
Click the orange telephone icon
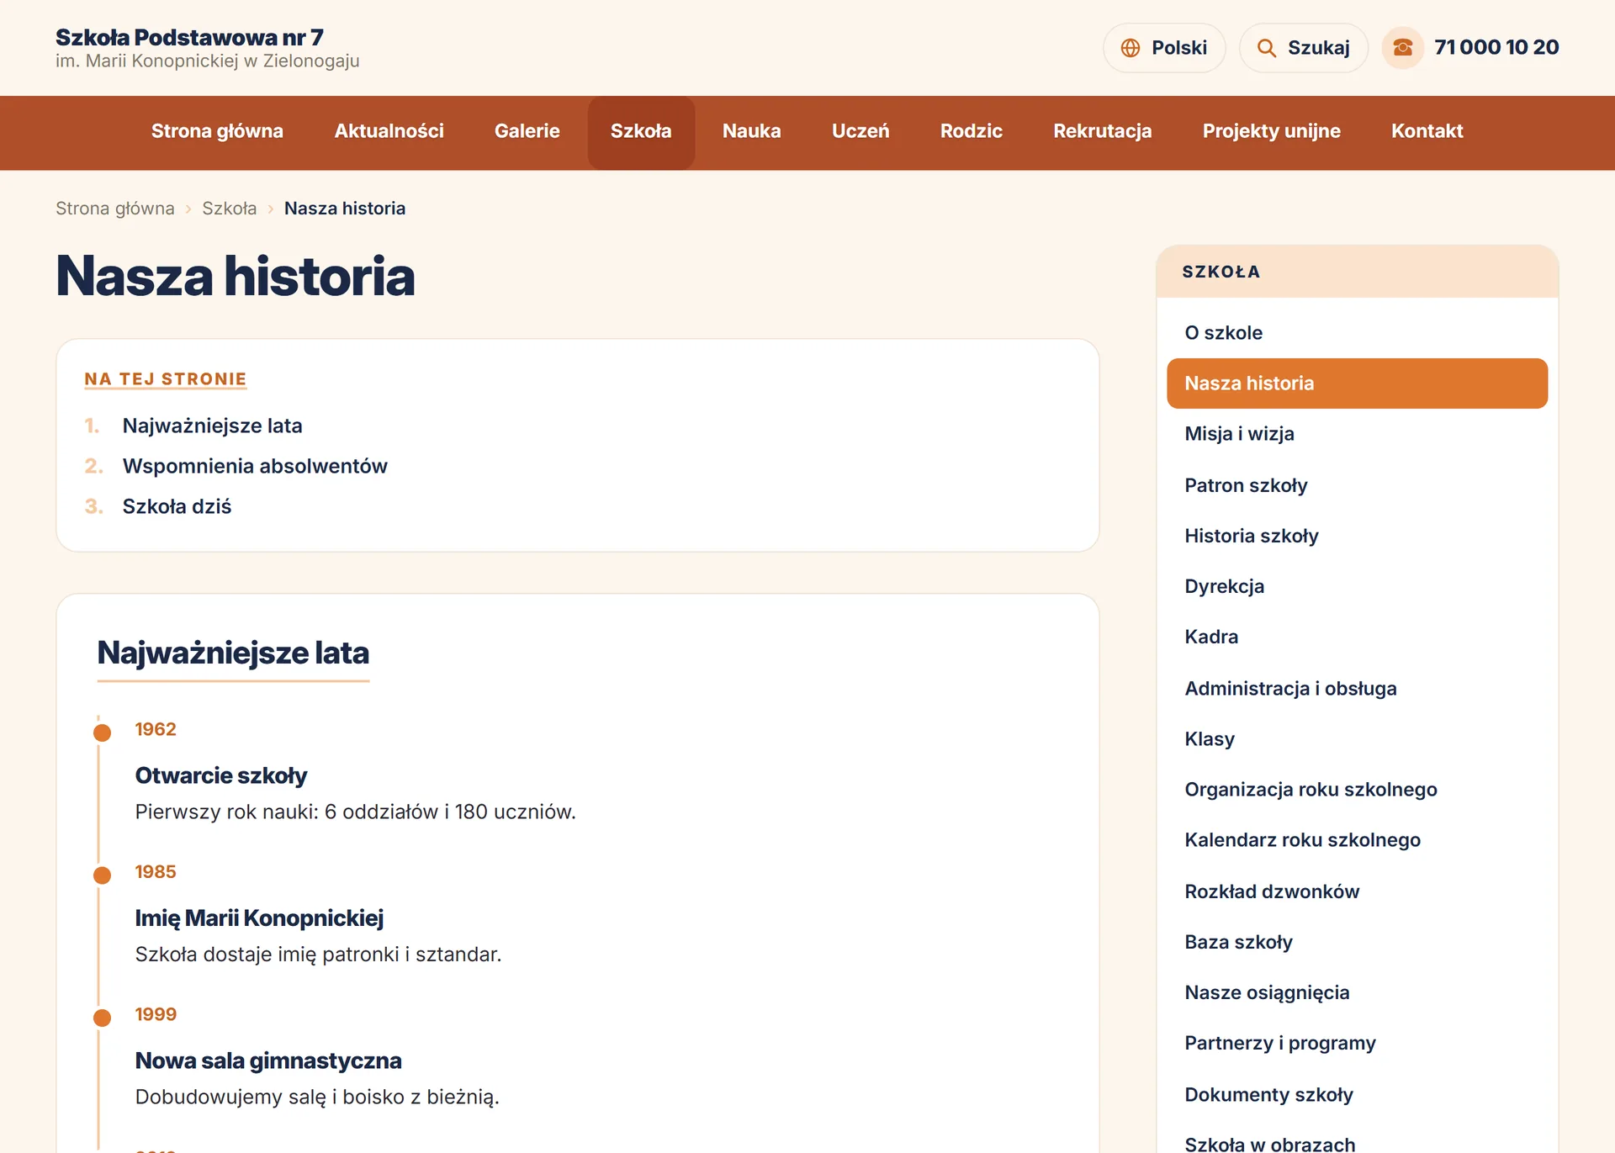click(1402, 48)
